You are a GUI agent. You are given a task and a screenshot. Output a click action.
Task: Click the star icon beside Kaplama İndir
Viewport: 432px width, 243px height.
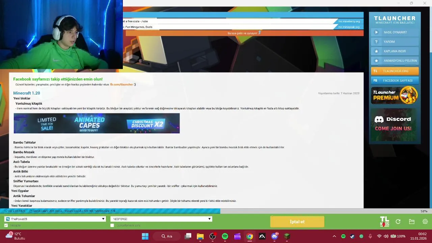point(376,51)
